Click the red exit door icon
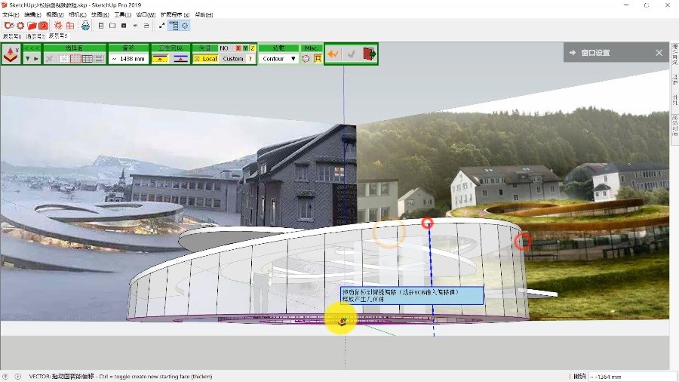The width and height of the screenshot is (679, 382). click(x=368, y=54)
